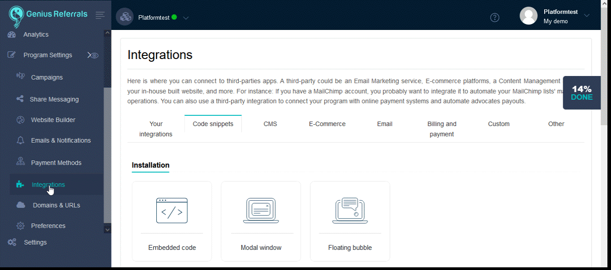Toggle the sidebar with the hamburger icon
Viewport: 611px width, 270px height.
(99, 14)
